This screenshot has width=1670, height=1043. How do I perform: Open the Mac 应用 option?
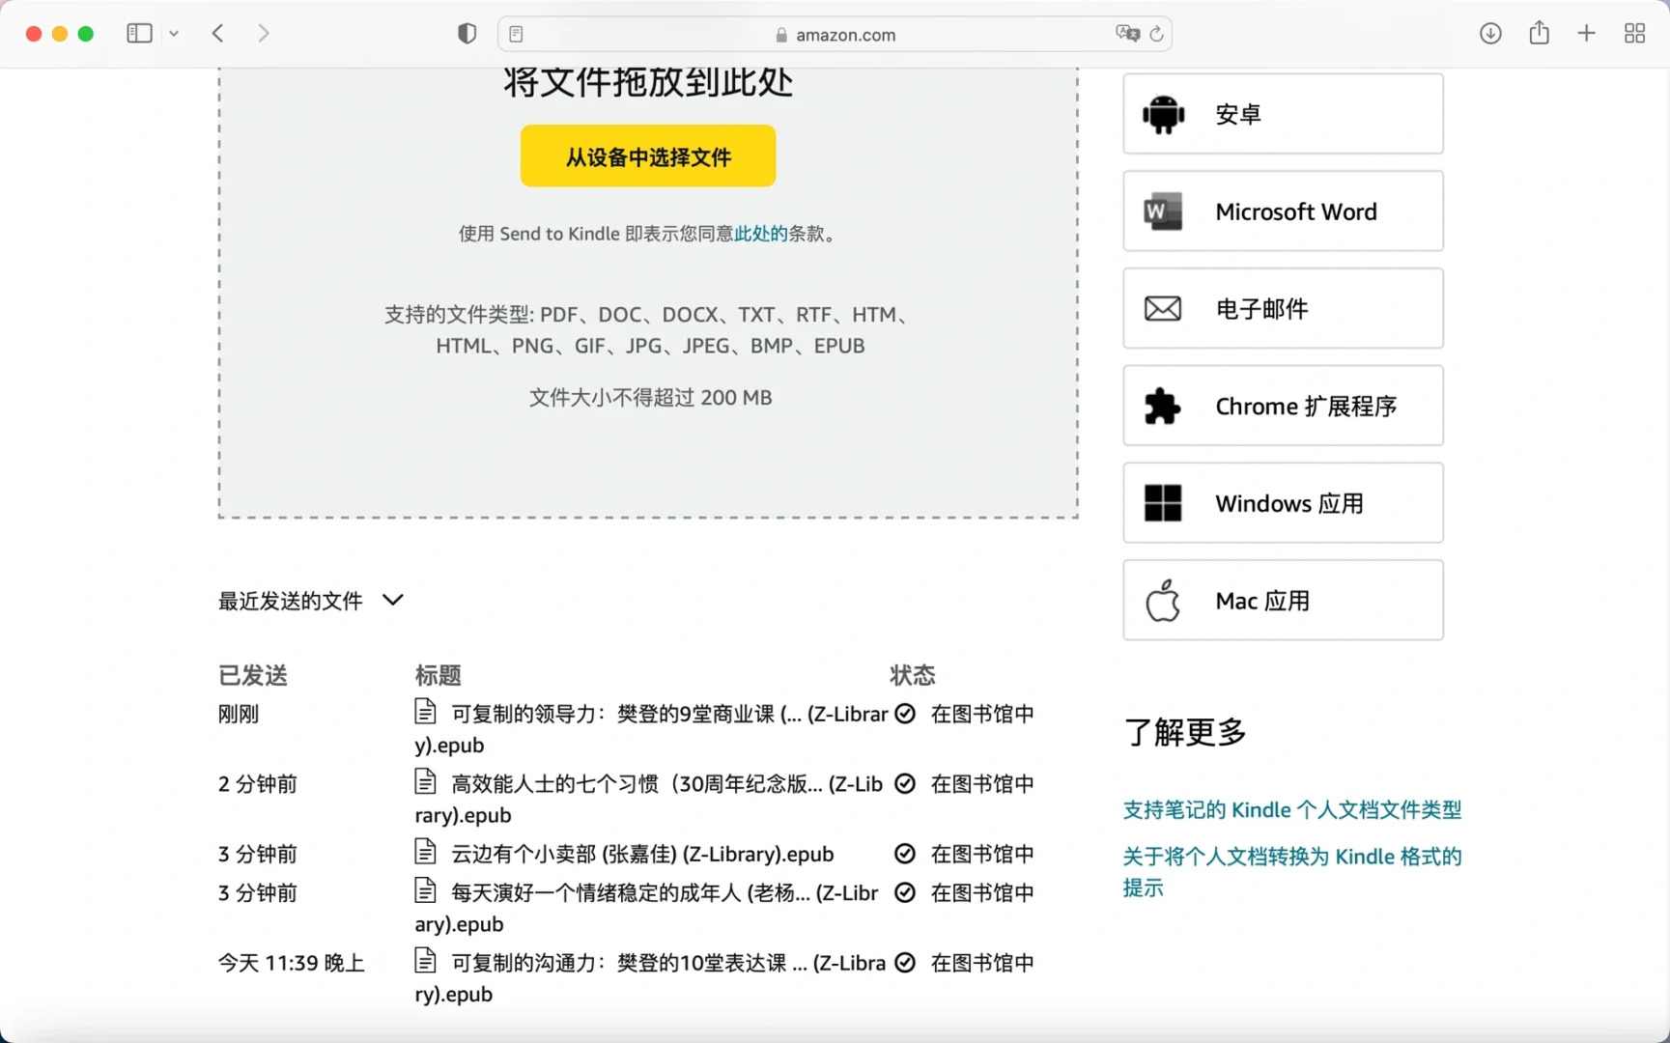click(1284, 601)
